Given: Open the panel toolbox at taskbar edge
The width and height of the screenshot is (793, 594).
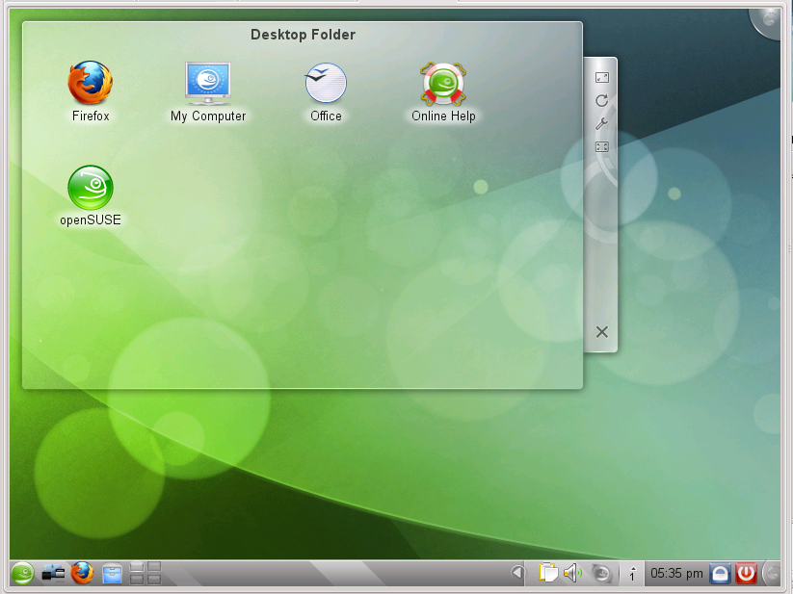Looking at the screenshot, I should point(772,573).
